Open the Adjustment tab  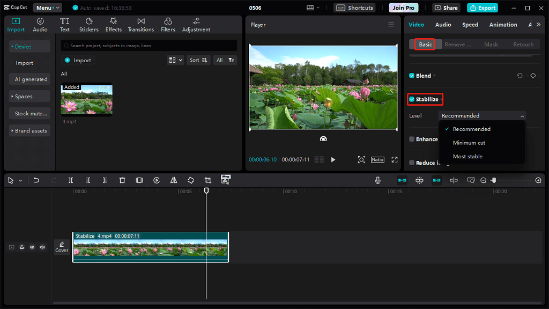point(196,25)
